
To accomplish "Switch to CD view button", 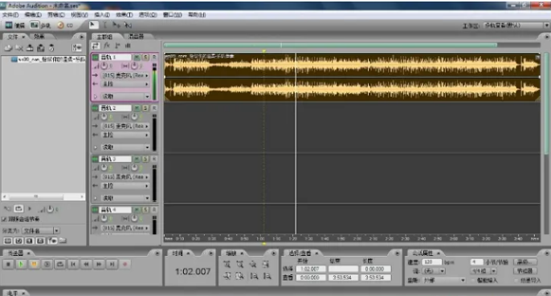I will (65, 26).
